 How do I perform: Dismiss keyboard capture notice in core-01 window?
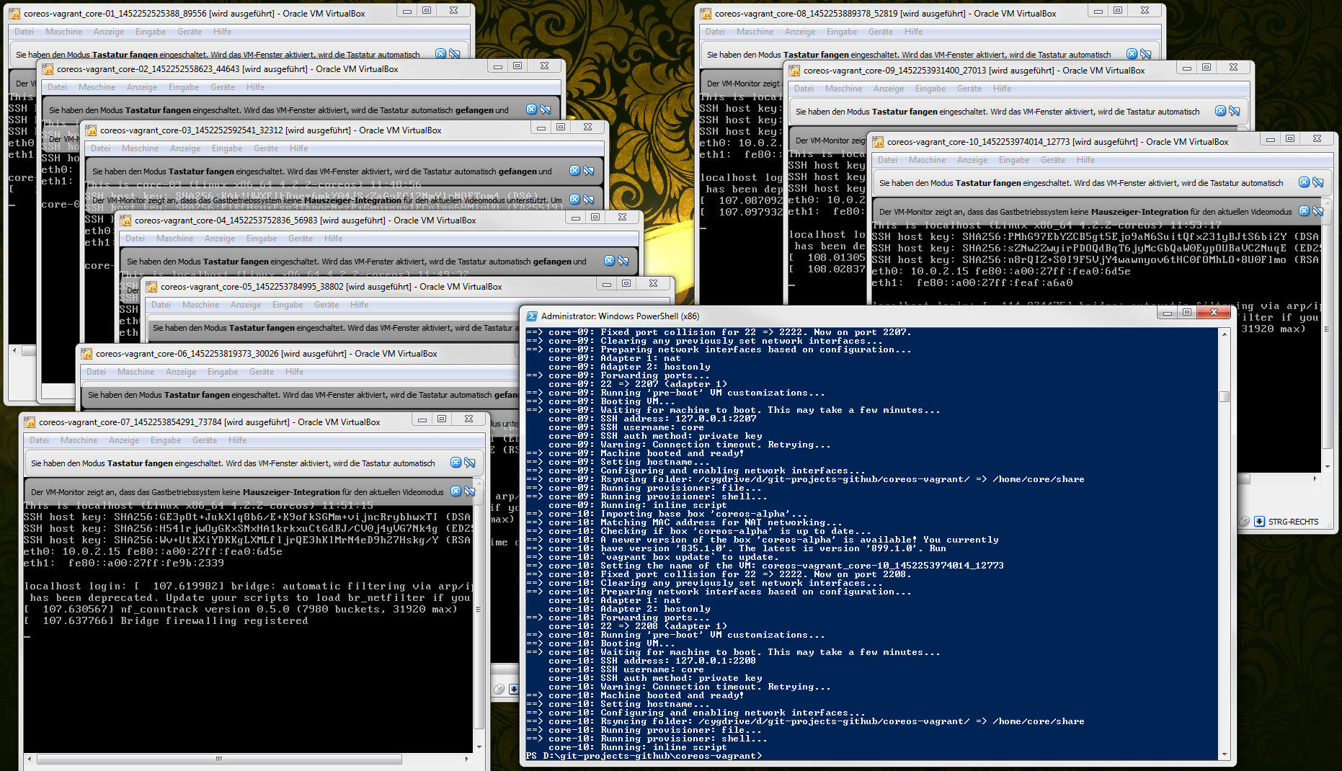440,54
